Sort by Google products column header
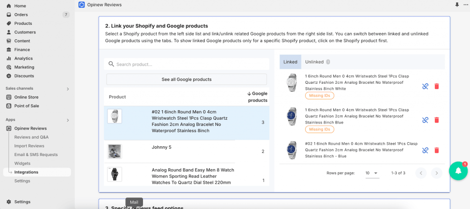 [257, 97]
